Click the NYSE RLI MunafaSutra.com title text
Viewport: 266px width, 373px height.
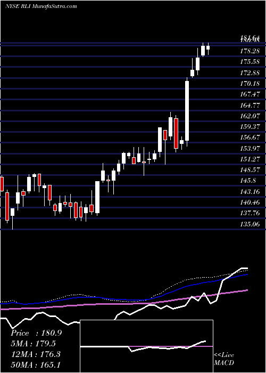coord(41,6)
